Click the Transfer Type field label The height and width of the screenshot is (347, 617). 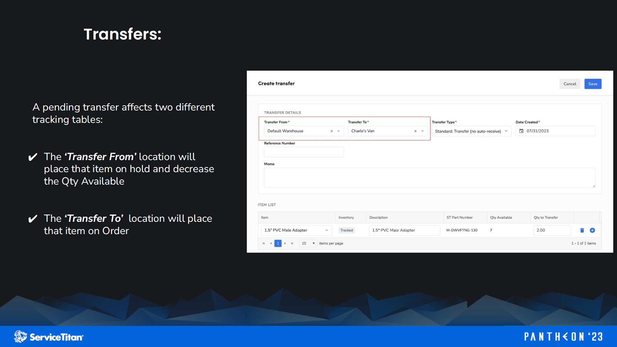point(444,122)
